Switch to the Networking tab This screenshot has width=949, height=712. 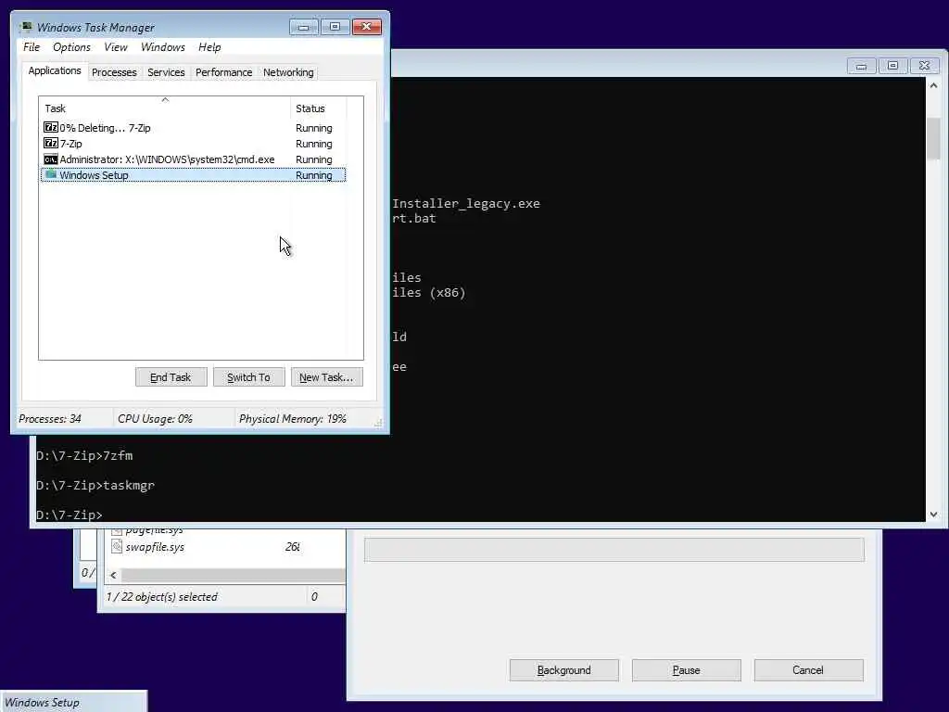[288, 72]
